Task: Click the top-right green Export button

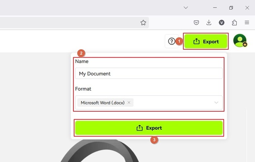Action: (206, 41)
